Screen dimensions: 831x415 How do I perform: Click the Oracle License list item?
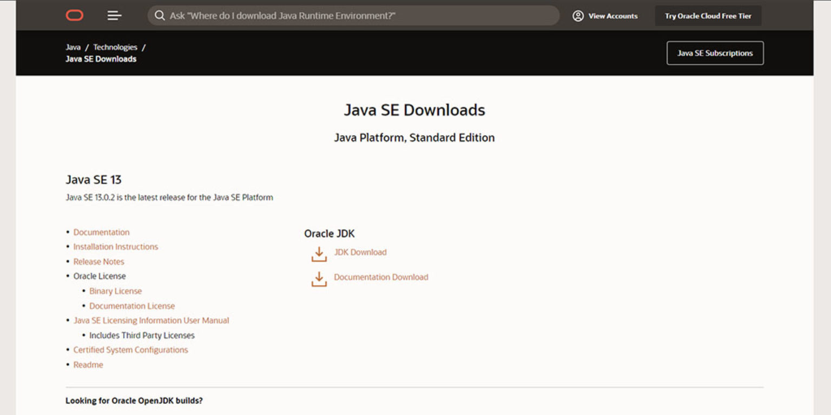pyautogui.click(x=100, y=276)
